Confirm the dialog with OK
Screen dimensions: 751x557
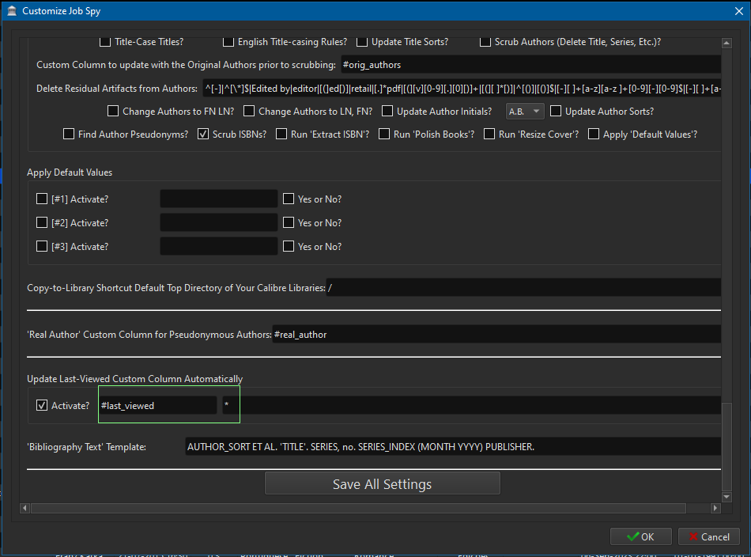click(641, 537)
